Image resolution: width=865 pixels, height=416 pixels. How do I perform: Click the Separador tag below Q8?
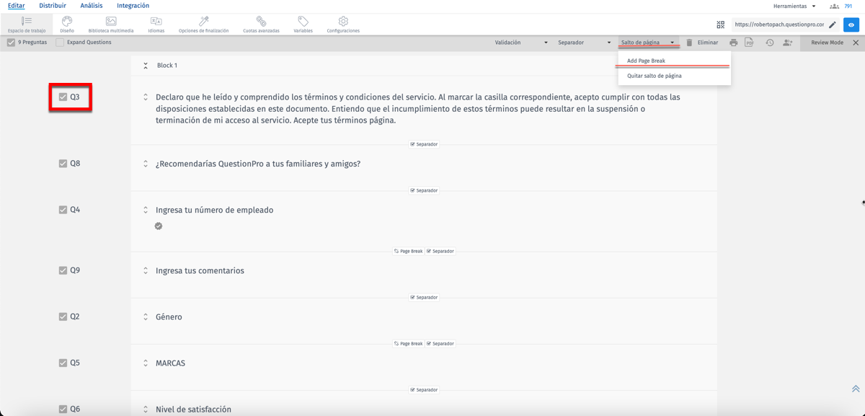coord(424,190)
